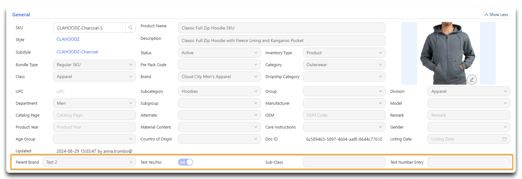Open the Brand dropdown
The height and width of the screenshot is (179, 522).
pyautogui.click(x=219, y=76)
